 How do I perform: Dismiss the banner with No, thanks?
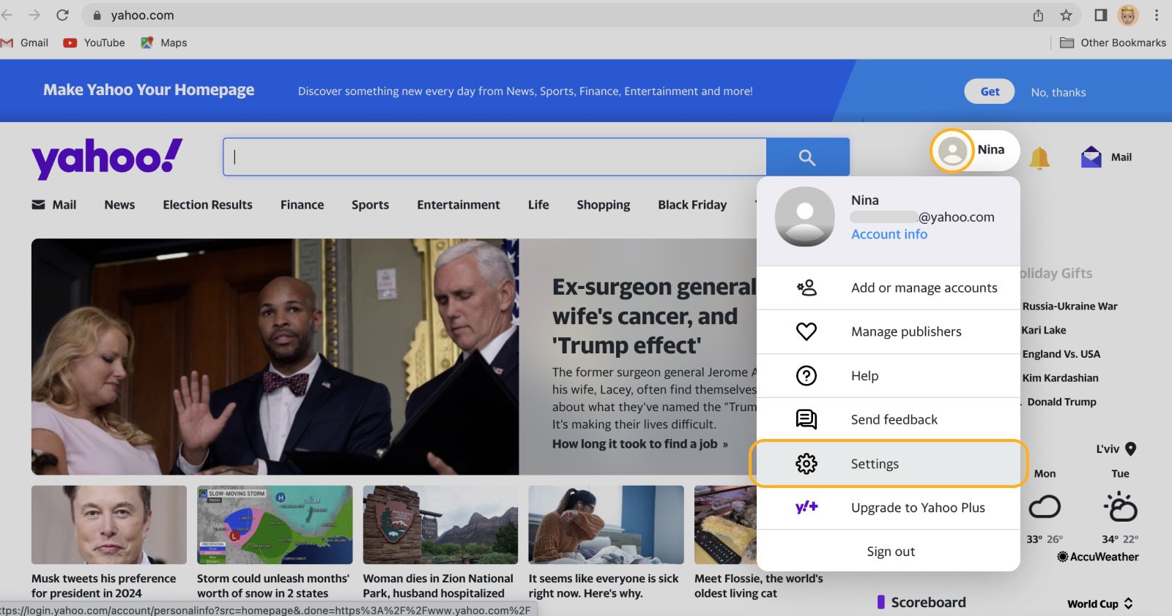pos(1058,92)
